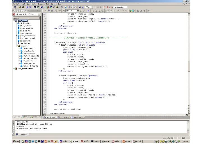
Task: Switch to the Structure tab
Action: pos(26,117)
